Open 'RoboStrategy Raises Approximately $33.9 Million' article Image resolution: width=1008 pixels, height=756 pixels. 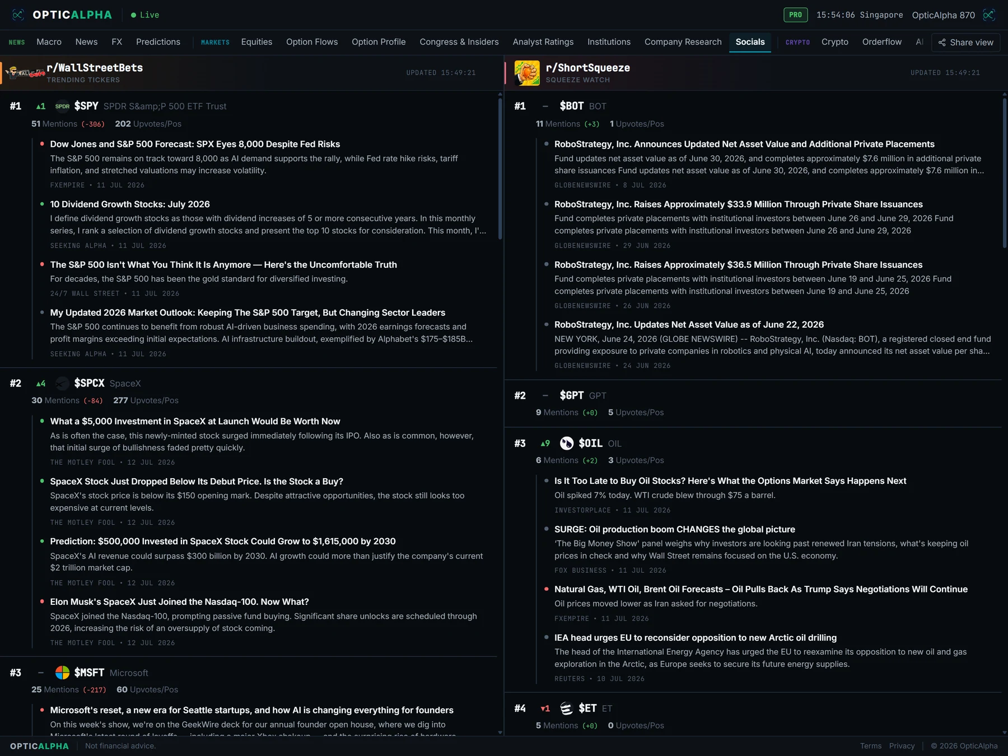tap(739, 204)
